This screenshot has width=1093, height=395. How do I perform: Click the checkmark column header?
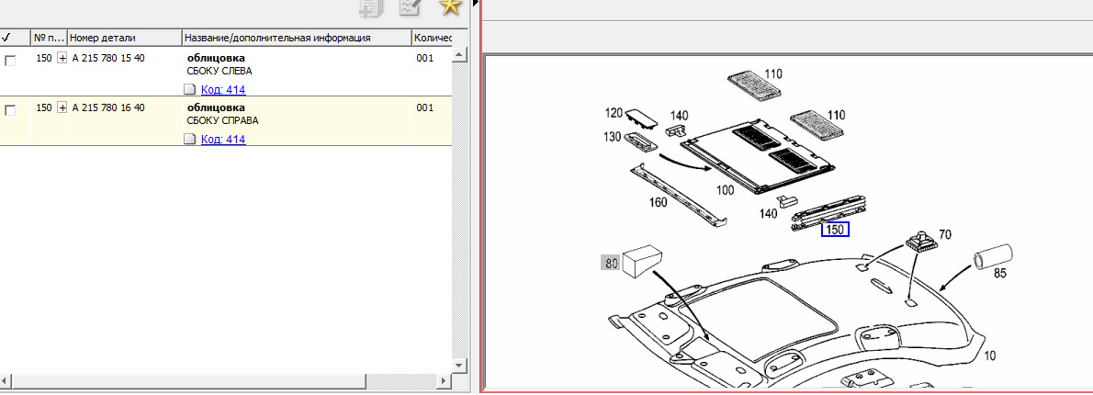click(x=15, y=38)
